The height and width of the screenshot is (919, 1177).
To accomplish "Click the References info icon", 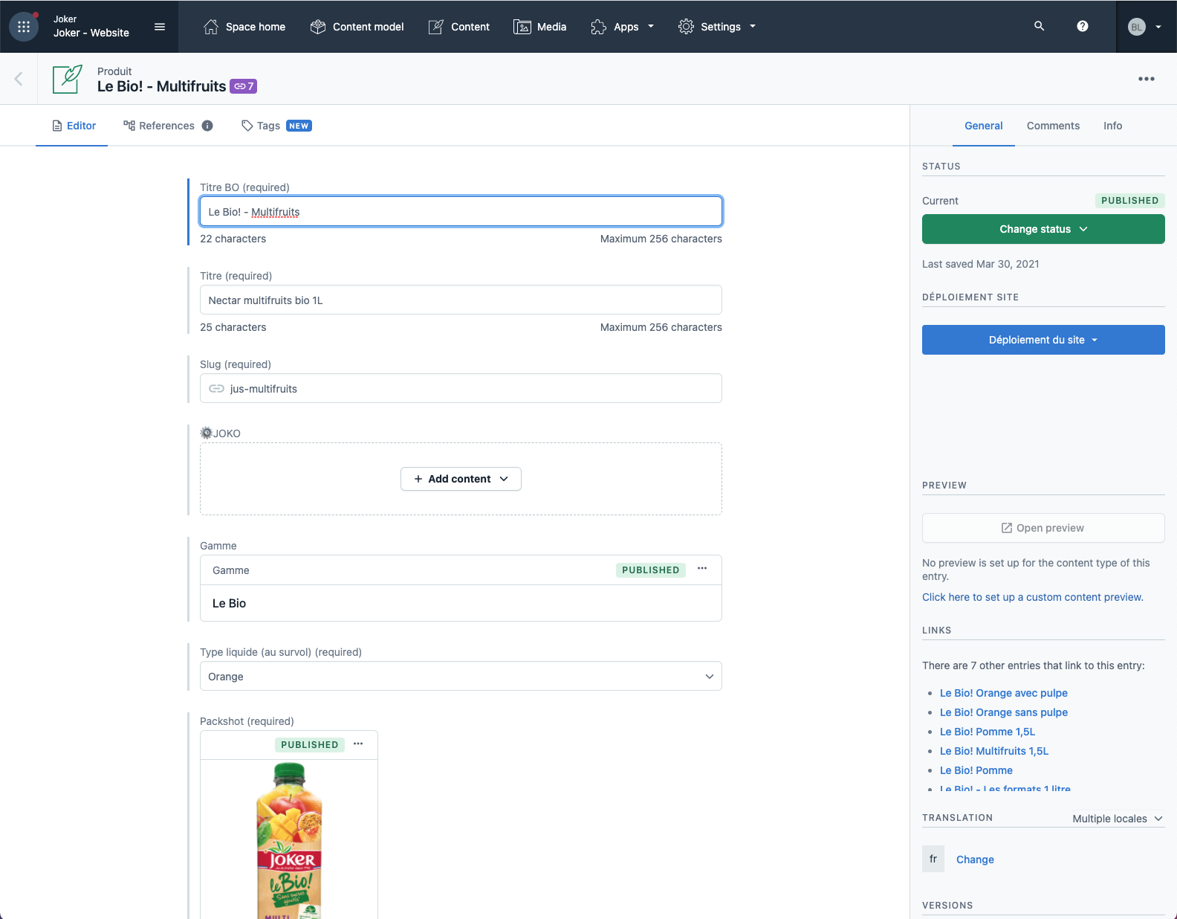I will (207, 126).
